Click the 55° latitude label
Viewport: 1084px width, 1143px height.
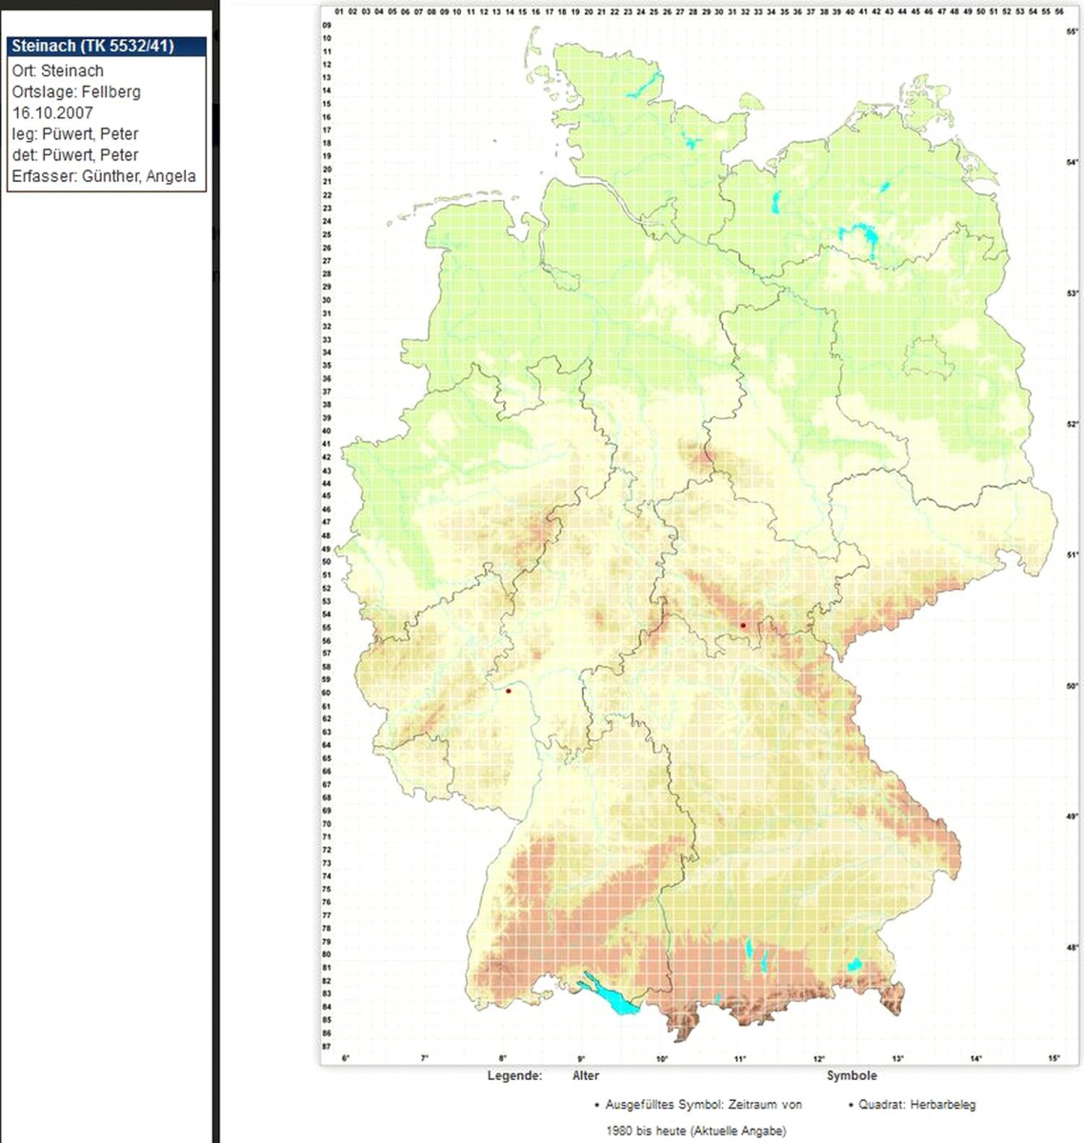pyautogui.click(x=1072, y=31)
